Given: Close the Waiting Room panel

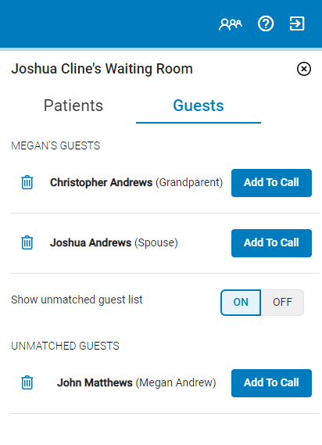Looking at the screenshot, I should pyautogui.click(x=304, y=69).
